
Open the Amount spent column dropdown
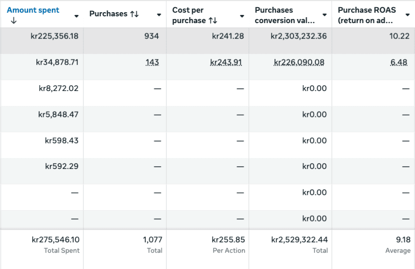76,16
